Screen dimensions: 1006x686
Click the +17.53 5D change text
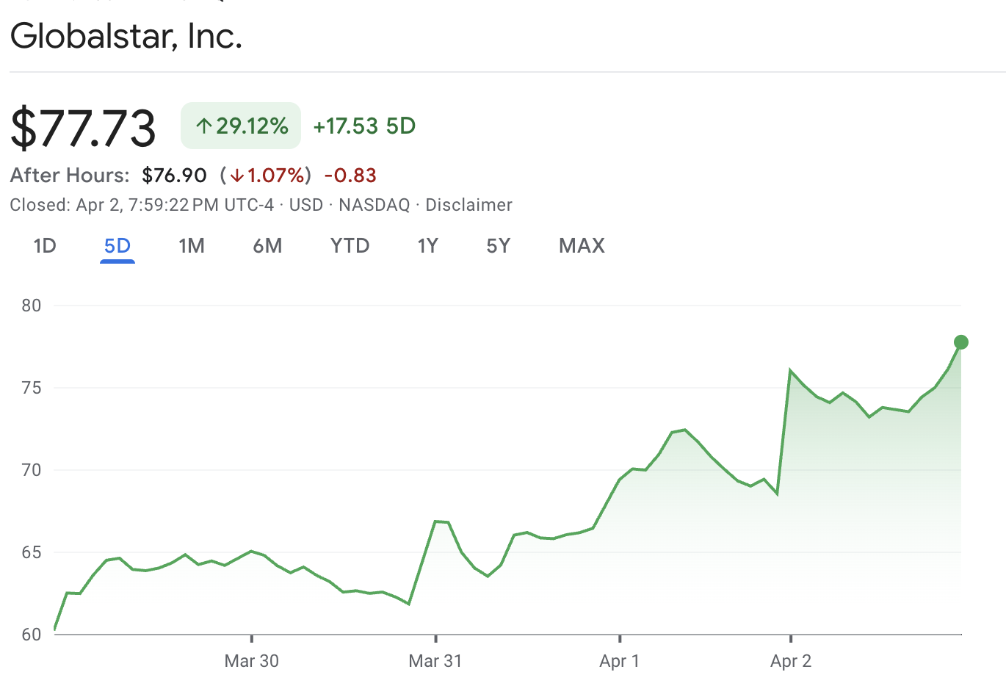click(364, 126)
